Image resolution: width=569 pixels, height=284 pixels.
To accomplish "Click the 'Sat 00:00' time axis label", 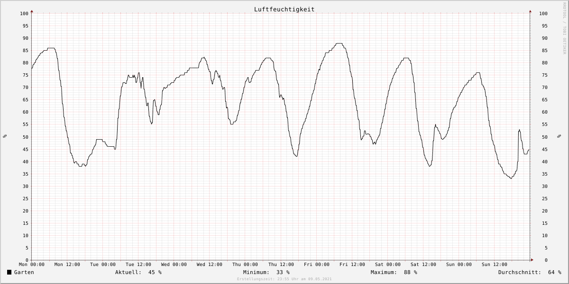I will (388, 265).
